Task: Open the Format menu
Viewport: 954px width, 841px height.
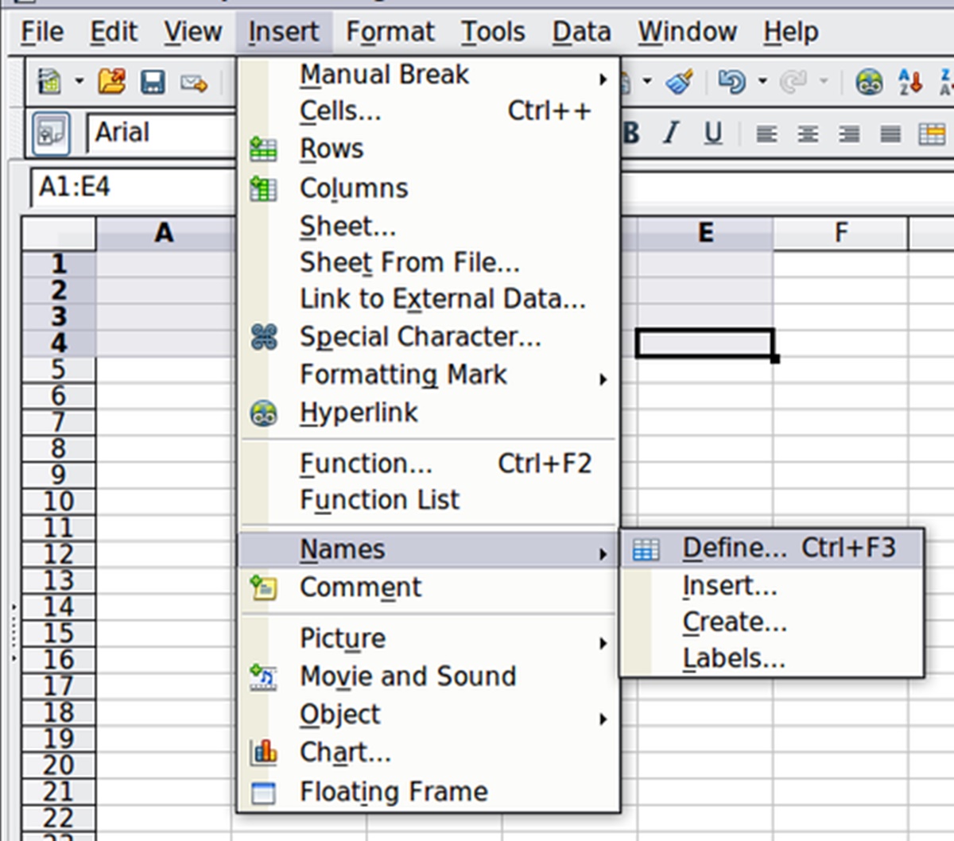Action: [x=390, y=32]
